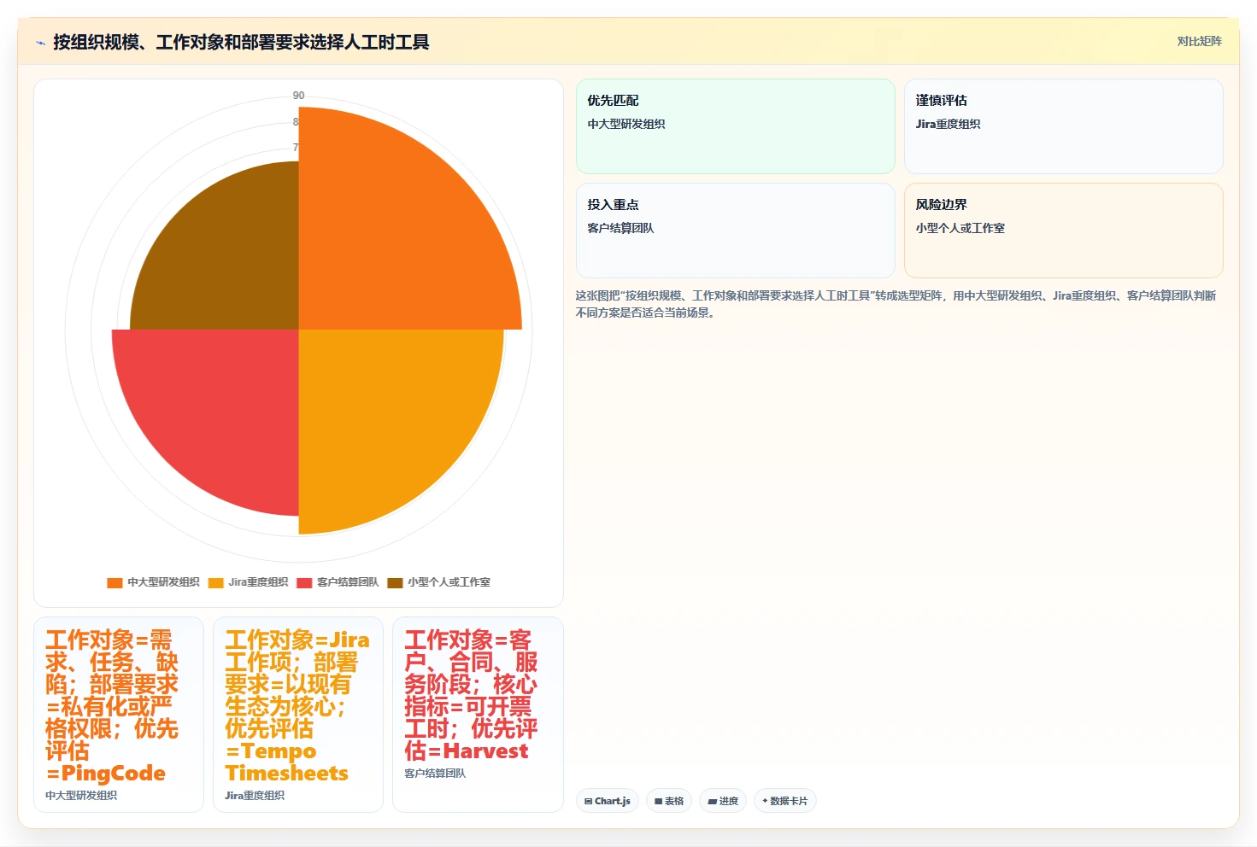Click the 90 axis tick label
The height and width of the screenshot is (847, 1257).
(x=298, y=96)
